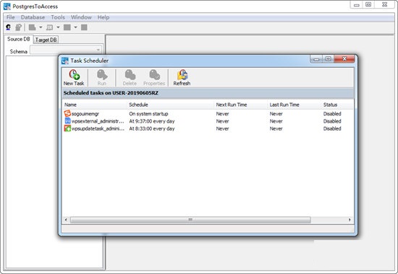The image size is (398, 274).
Task: Switch to the Target DB tab
Action: click(46, 40)
